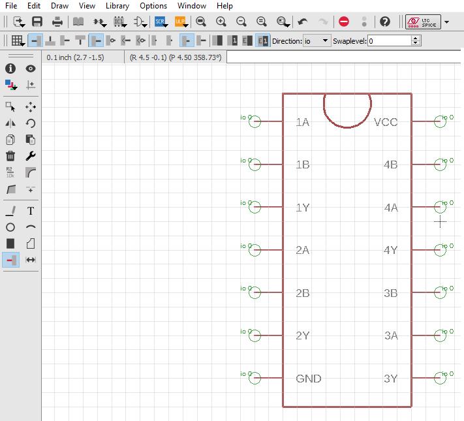The width and height of the screenshot is (464, 421).
Task: Click the Use Library book icon
Action: click(x=78, y=22)
